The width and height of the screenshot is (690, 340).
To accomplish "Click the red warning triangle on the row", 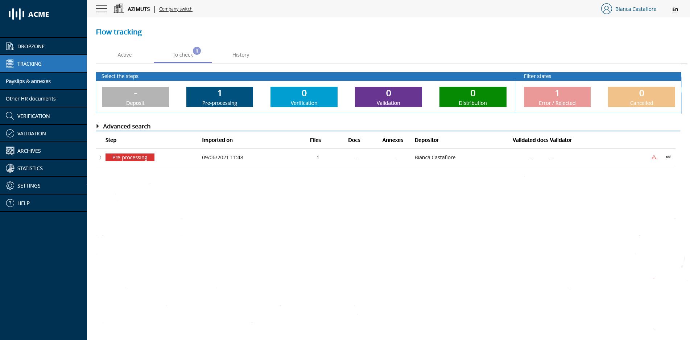I will tap(654, 157).
